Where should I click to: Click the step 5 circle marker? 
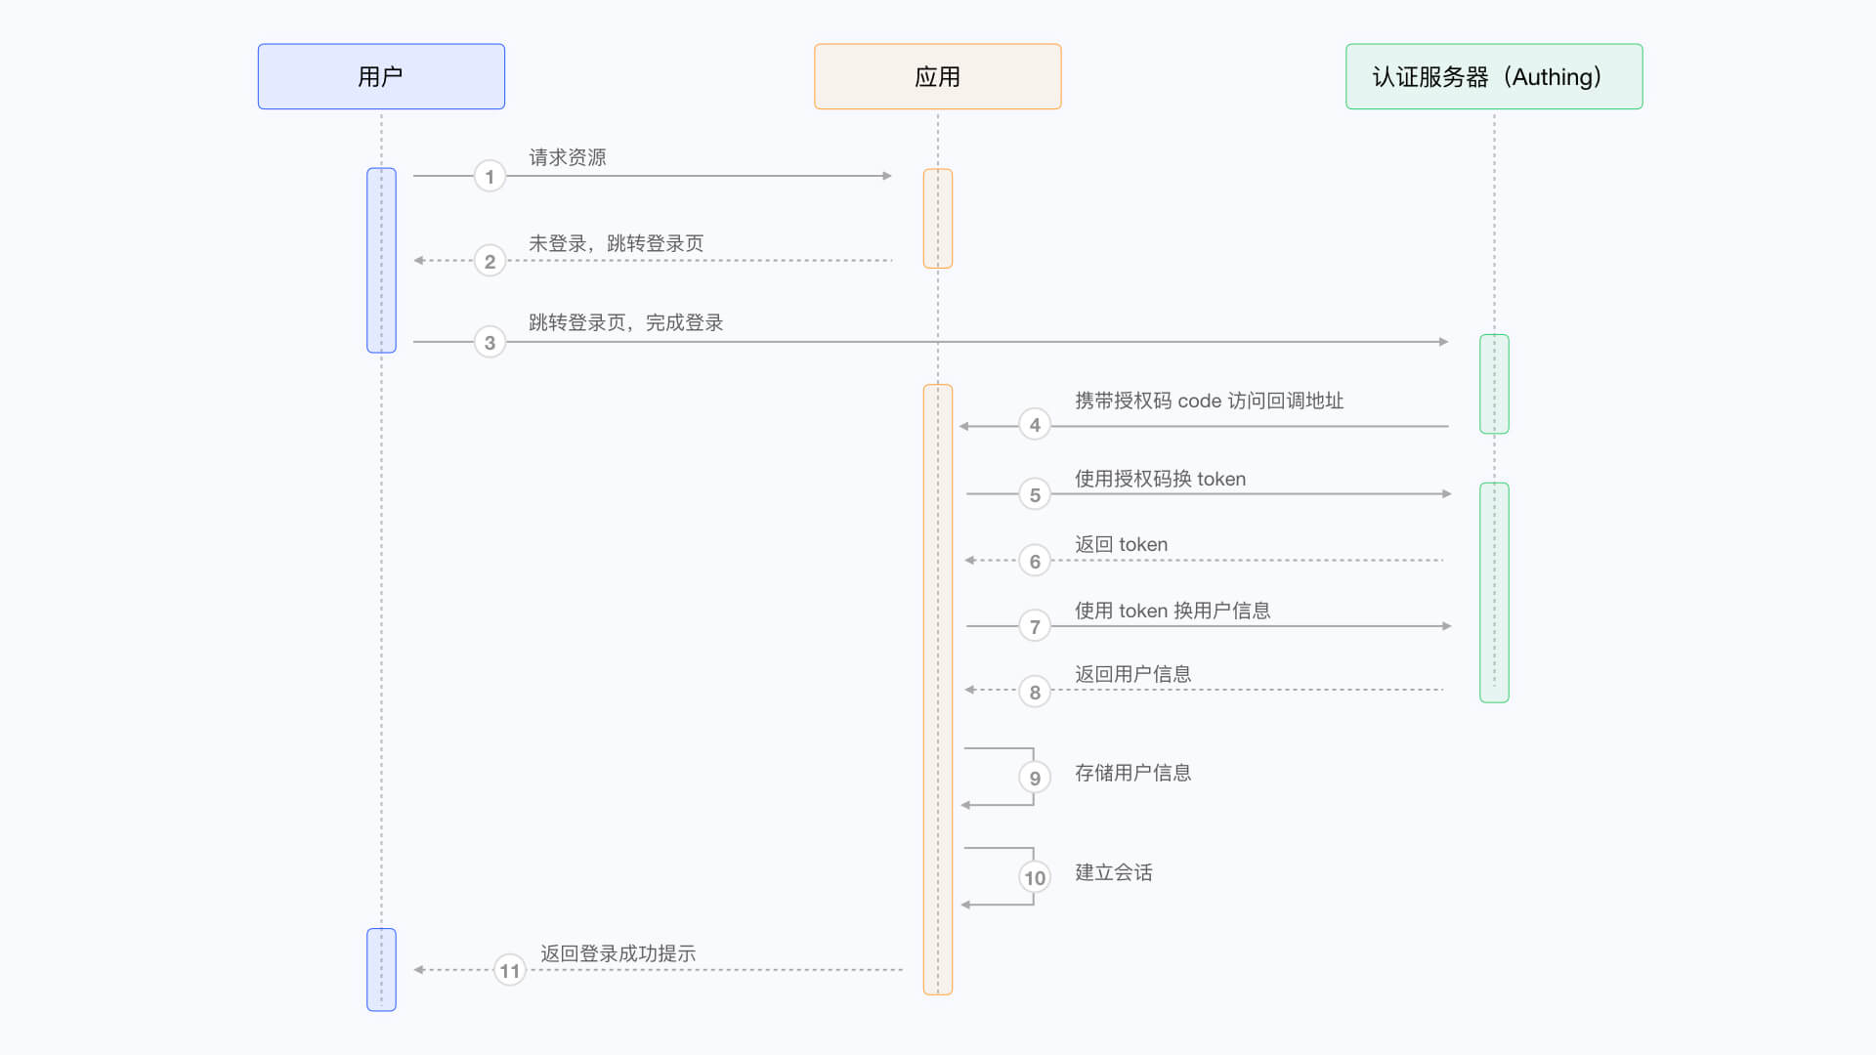pyautogui.click(x=1035, y=494)
